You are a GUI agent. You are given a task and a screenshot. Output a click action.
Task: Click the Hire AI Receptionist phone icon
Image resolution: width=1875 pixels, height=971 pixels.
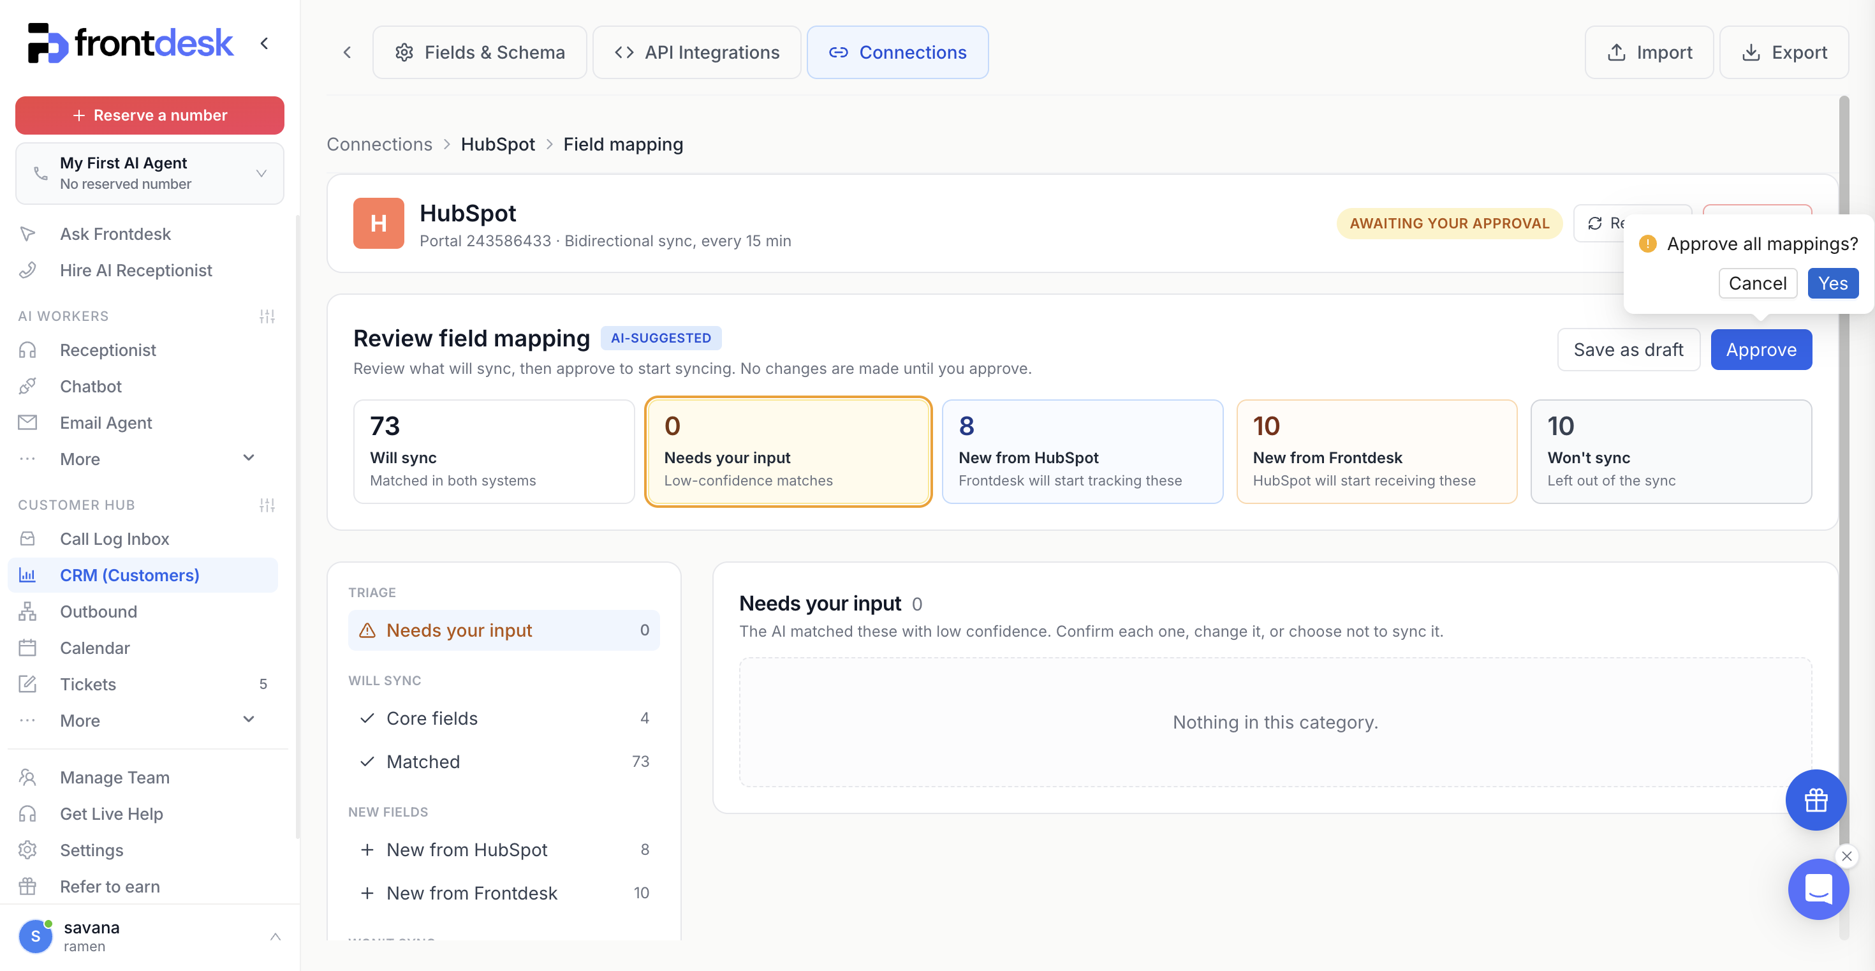click(27, 270)
